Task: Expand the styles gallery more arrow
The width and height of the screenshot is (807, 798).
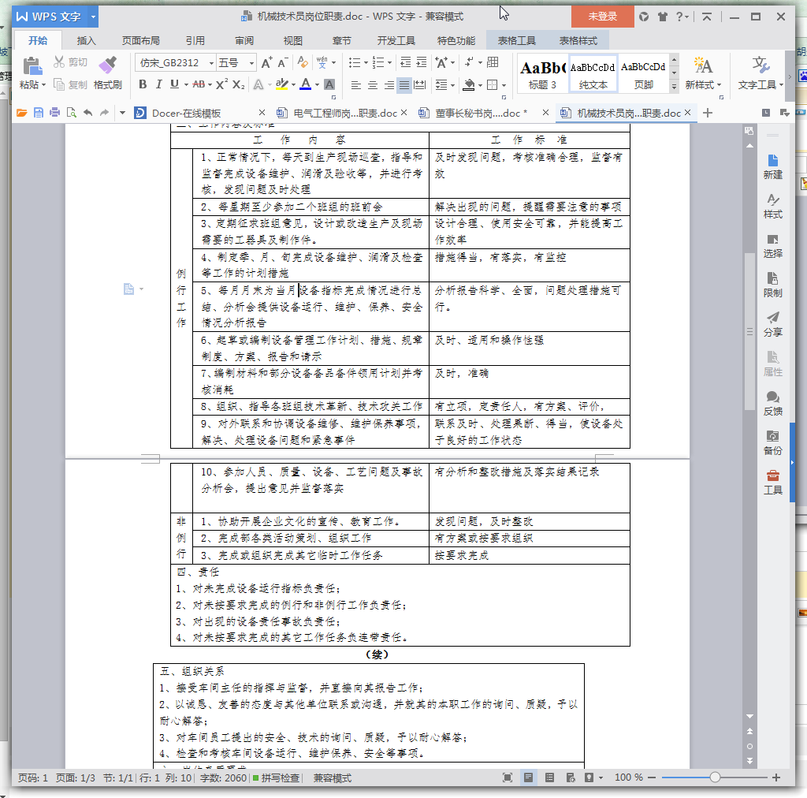Action: coord(674,87)
